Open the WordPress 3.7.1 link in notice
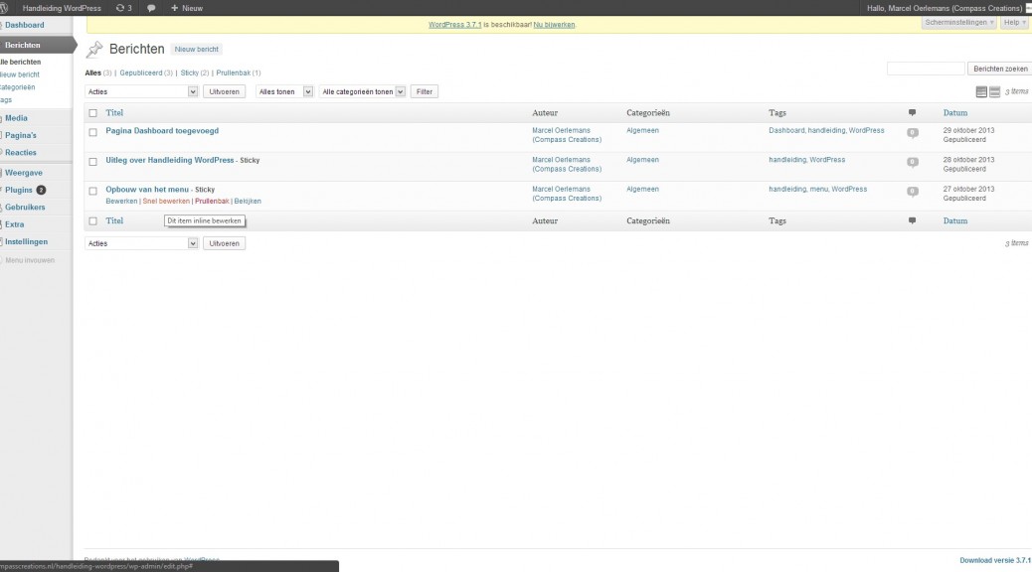Screen dimensions: 1032x572 click(x=454, y=24)
